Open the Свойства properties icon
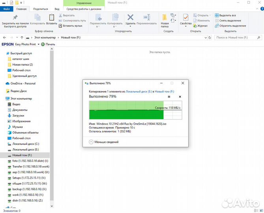Screen dimensions: 264x213 185,19
